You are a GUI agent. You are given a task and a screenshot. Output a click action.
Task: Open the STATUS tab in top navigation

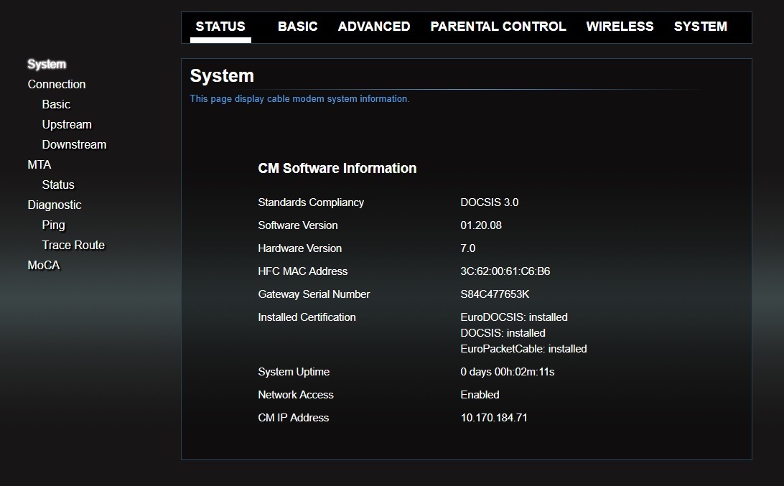220,27
